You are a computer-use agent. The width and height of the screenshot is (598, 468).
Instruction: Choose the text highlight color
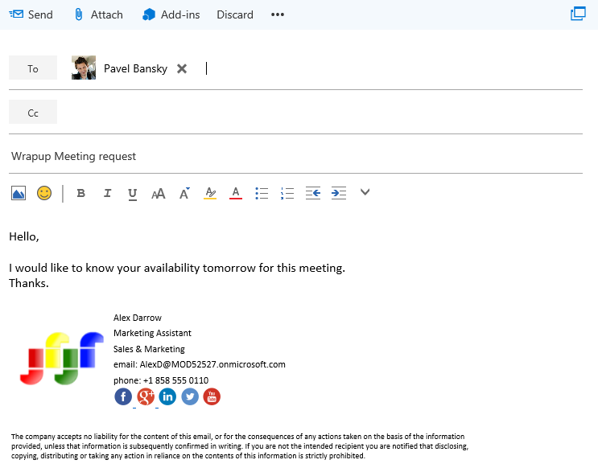tap(210, 193)
